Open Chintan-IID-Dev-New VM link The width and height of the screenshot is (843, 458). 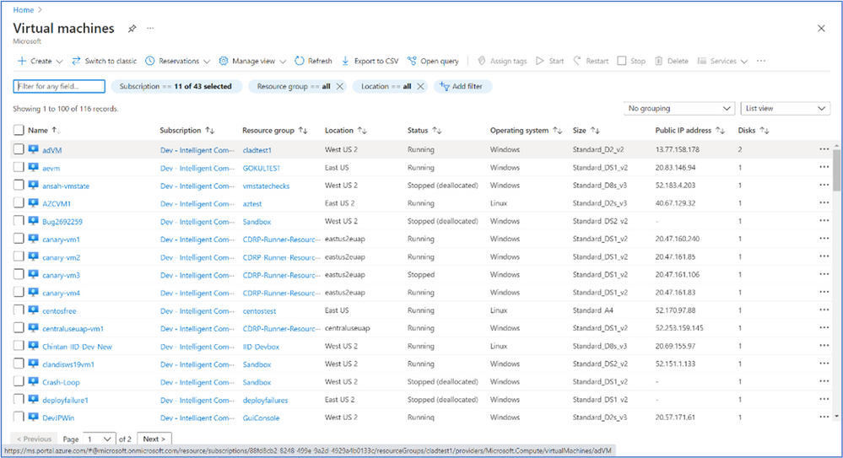pyautogui.click(x=77, y=346)
